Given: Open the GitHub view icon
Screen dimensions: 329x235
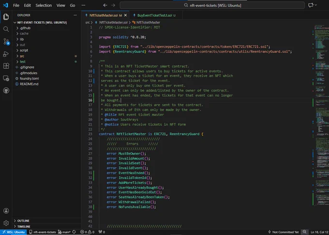Looking at the screenshot, I should point(6,90).
